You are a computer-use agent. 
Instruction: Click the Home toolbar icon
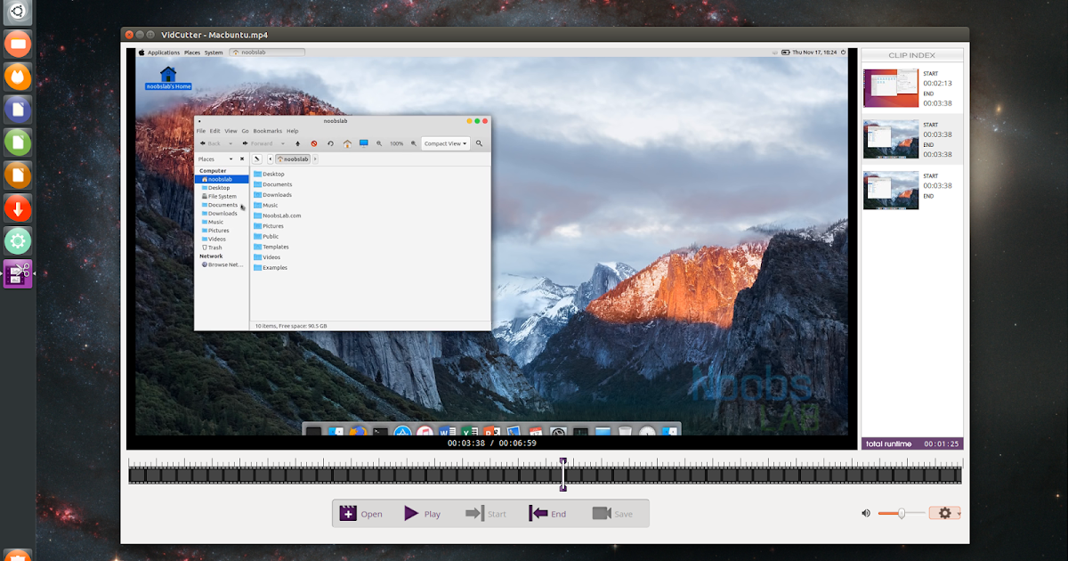(347, 143)
